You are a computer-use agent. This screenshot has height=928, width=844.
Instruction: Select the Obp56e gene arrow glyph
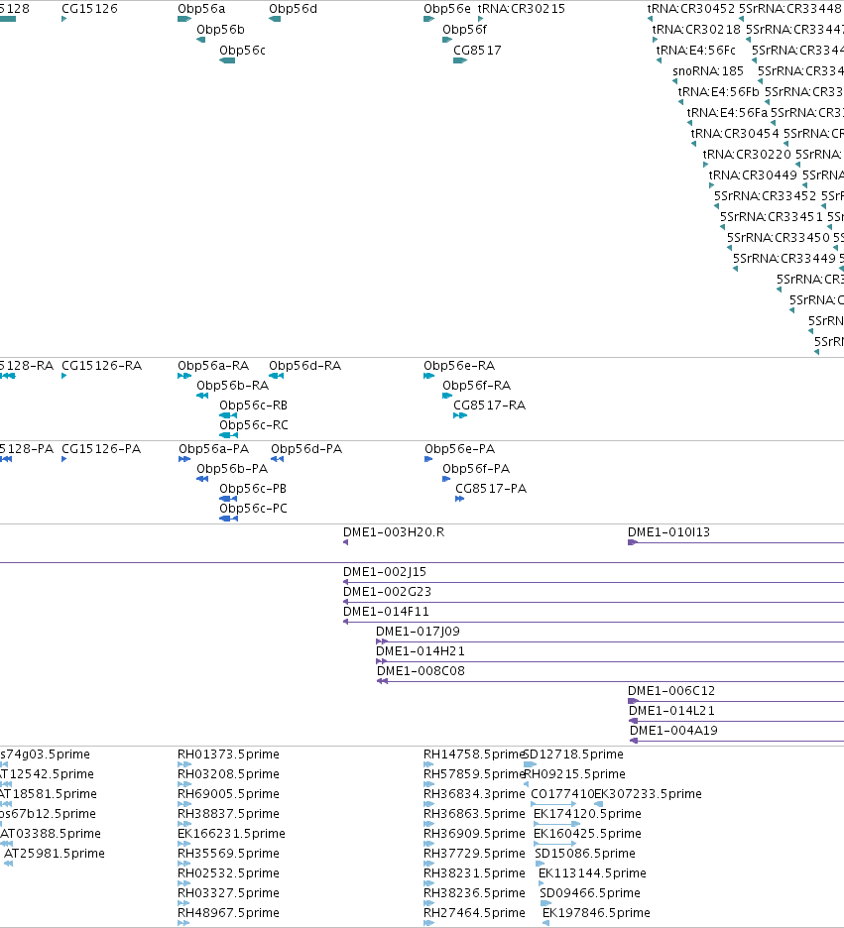(428, 19)
